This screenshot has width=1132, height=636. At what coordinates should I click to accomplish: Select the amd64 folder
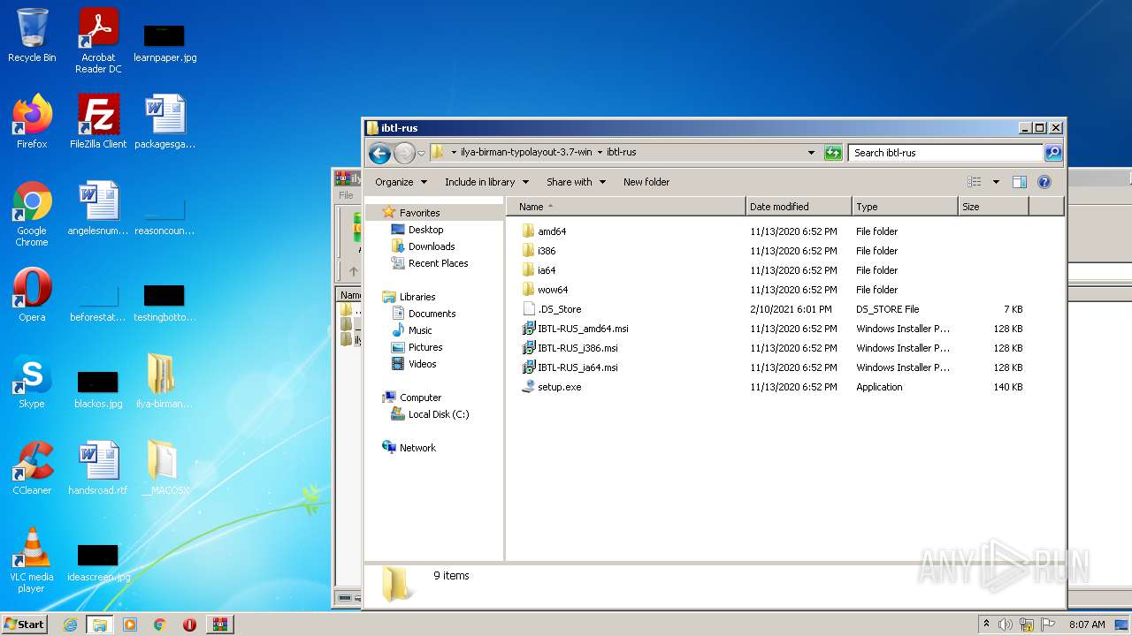click(x=552, y=231)
